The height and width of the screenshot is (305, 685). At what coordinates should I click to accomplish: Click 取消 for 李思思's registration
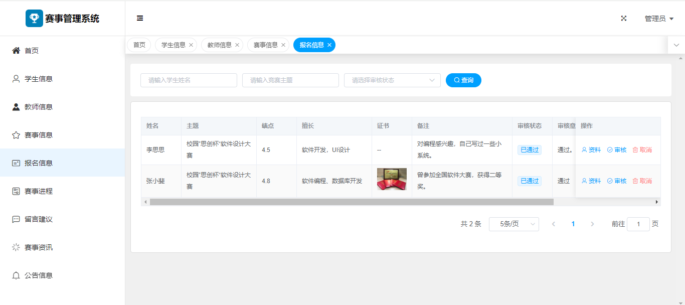click(642, 150)
